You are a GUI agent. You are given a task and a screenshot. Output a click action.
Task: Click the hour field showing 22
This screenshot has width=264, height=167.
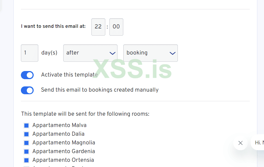pyautogui.click(x=98, y=27)
